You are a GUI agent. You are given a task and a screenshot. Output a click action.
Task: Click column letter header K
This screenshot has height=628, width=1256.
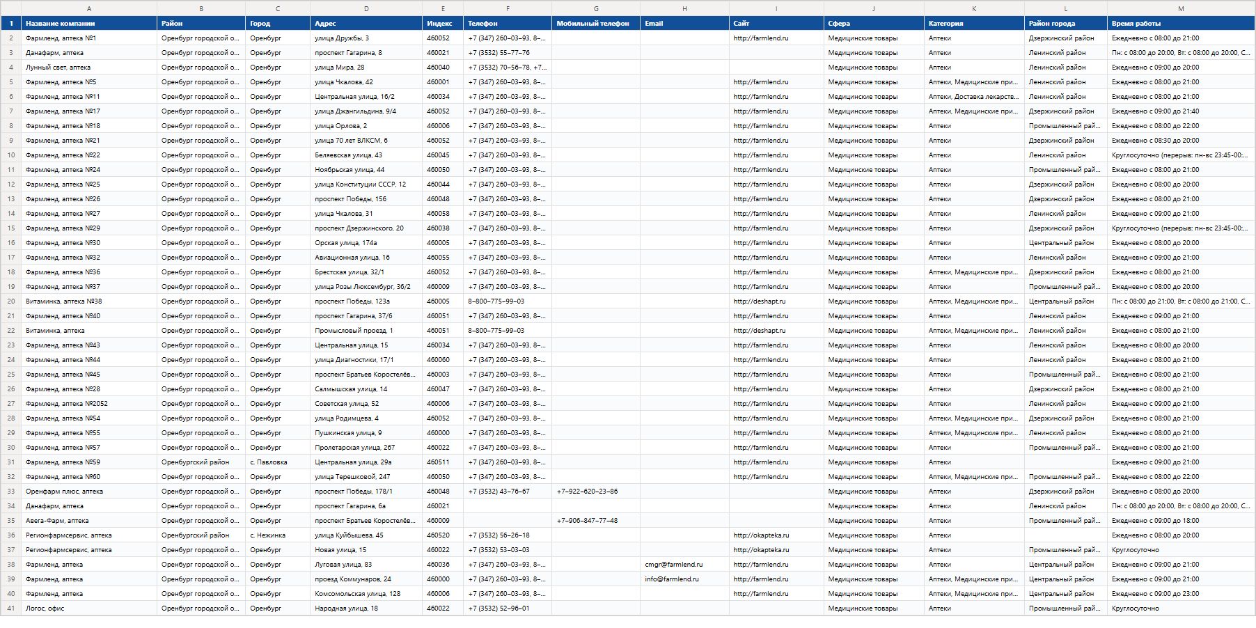974,8
